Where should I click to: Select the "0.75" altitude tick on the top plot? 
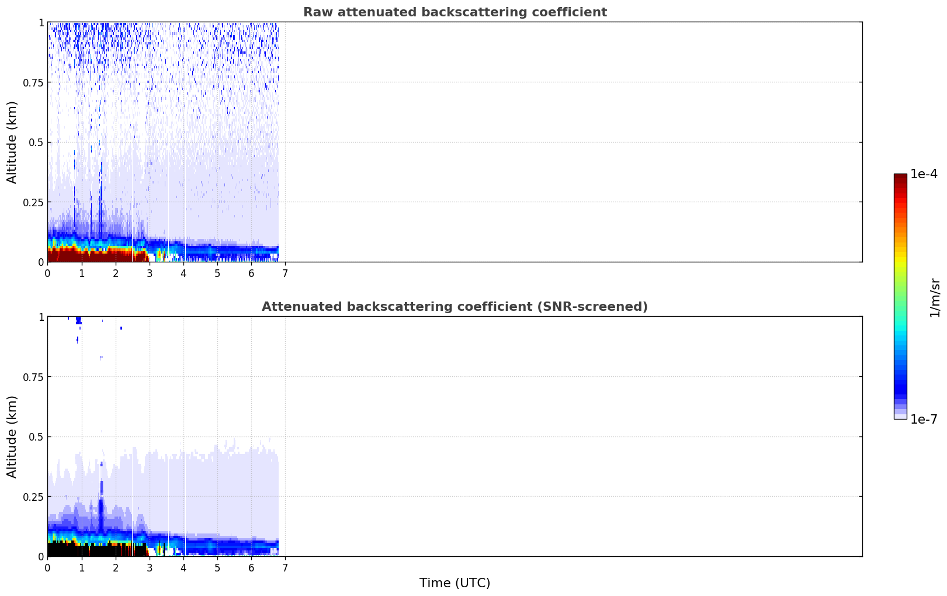point(33,82)
